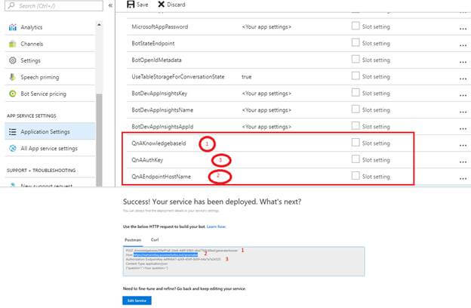Screen dimensions: 471x308
Task: Toggle Slot setting for BotOpenIdMetadata
Action: [x=356, y=59]
